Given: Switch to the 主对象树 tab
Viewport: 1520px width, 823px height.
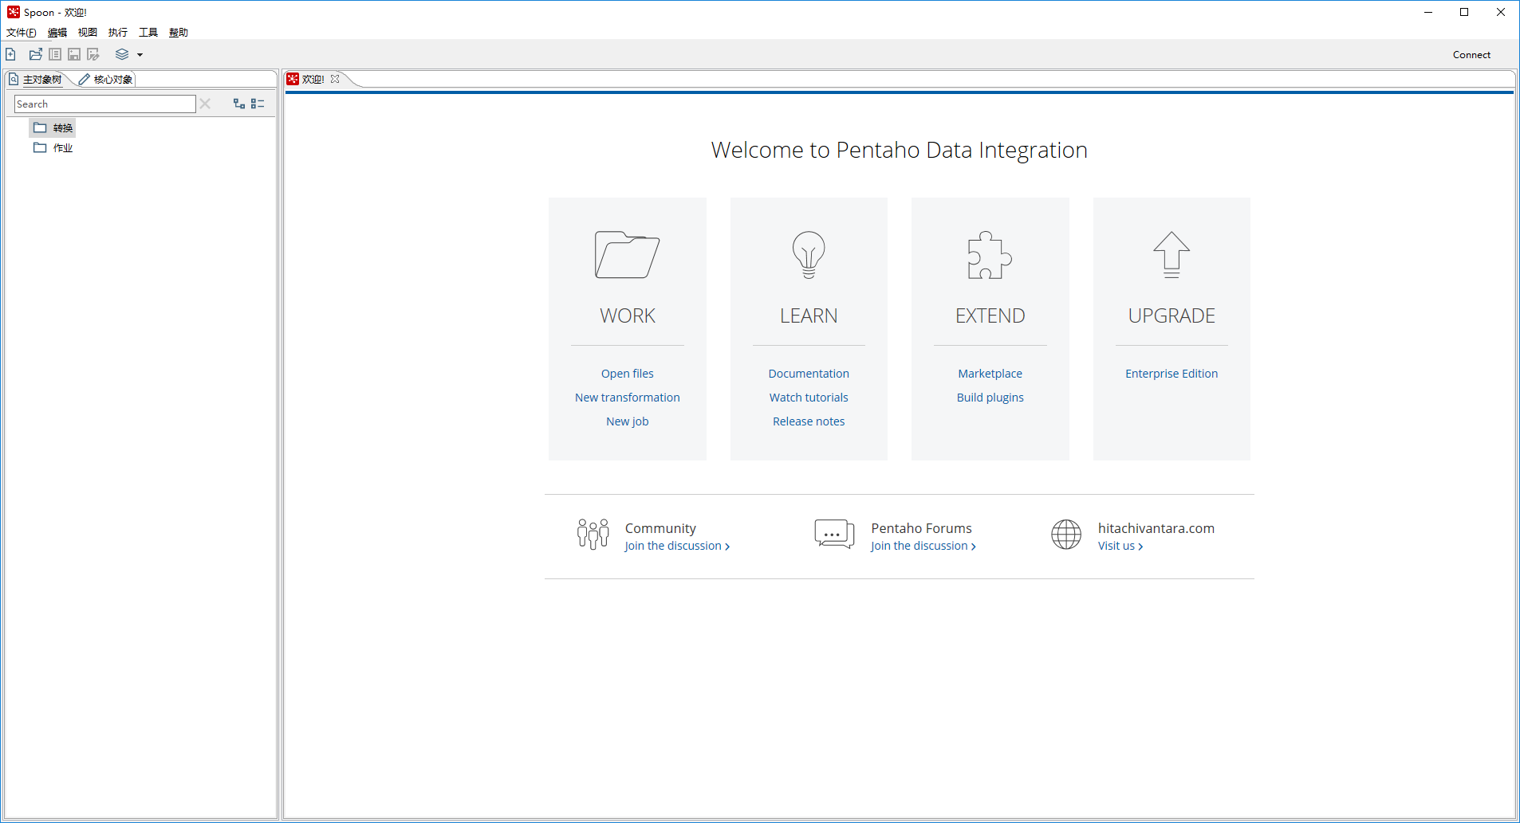Looking at the screenshot, I should coord(35,79).
